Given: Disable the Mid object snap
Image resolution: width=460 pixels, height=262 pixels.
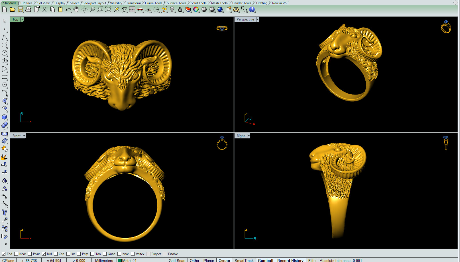Looking at the screenshot, I should point(44,254).
